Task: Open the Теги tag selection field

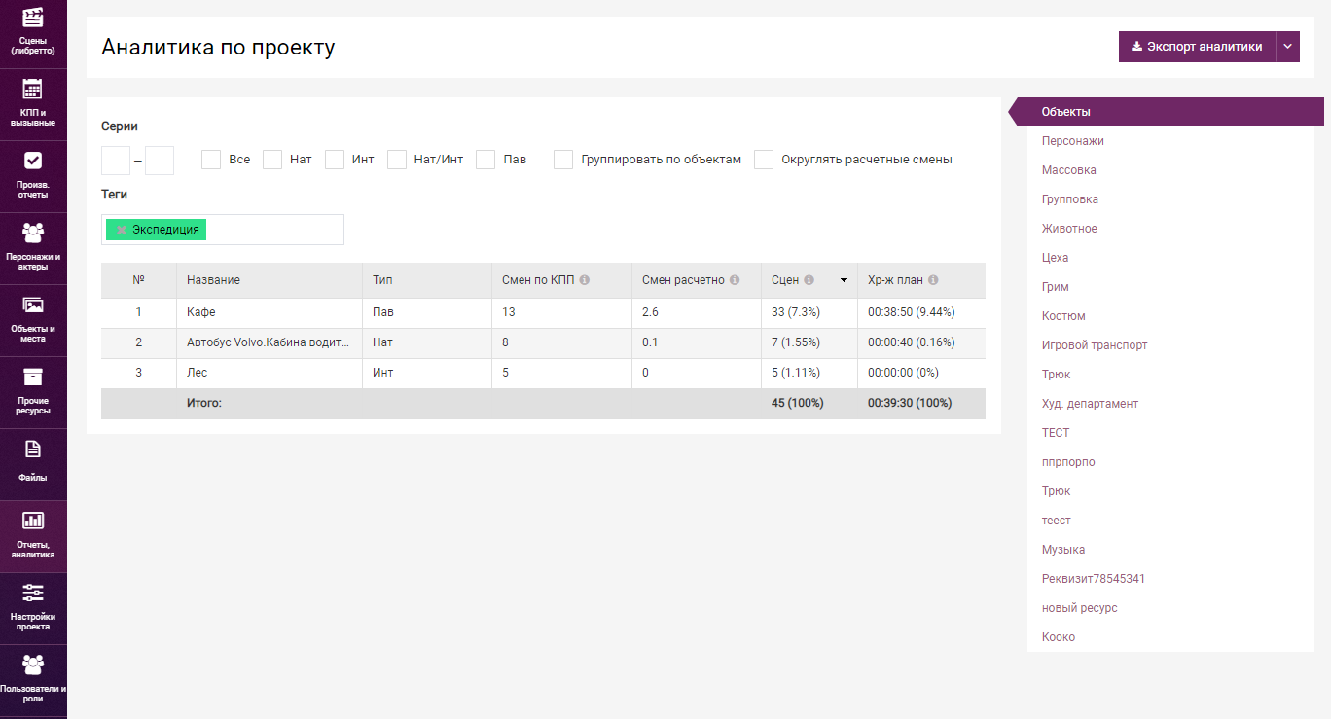Action: pyautogui.click(x=223, y=230)
